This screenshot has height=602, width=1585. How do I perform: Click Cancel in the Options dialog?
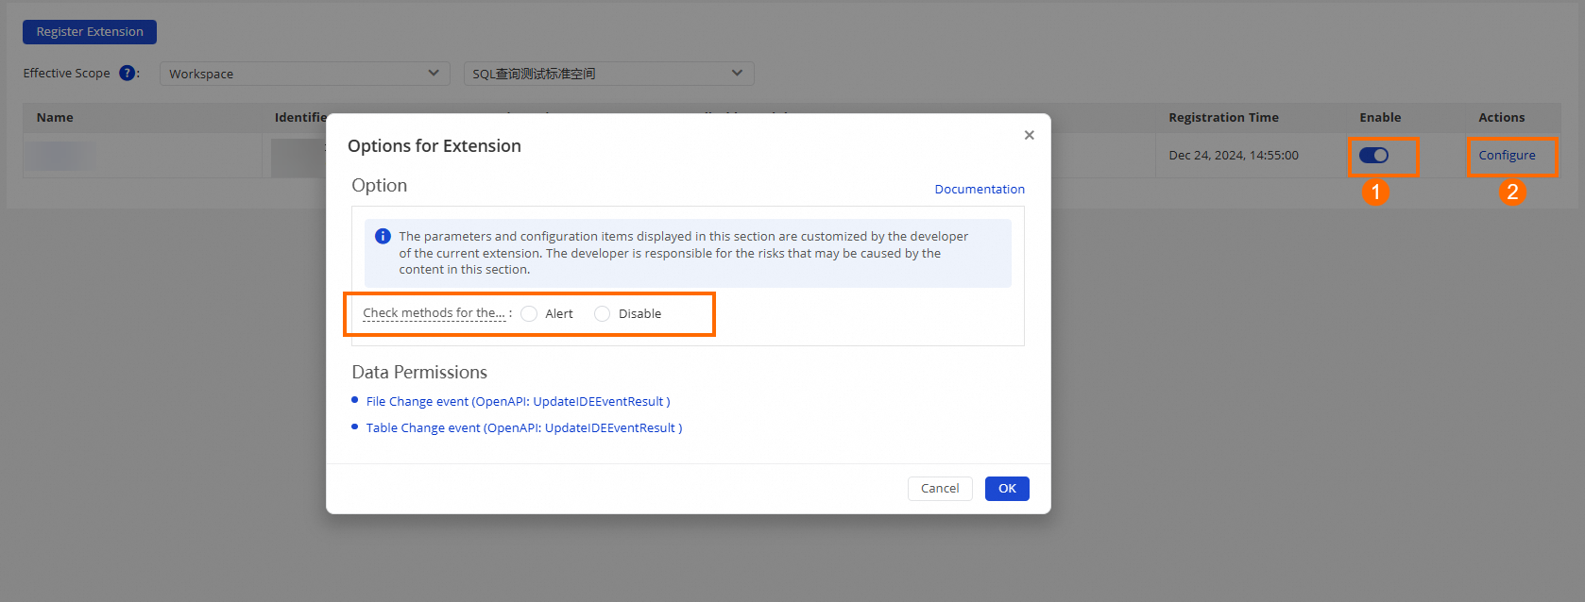[x=940, y=489]
